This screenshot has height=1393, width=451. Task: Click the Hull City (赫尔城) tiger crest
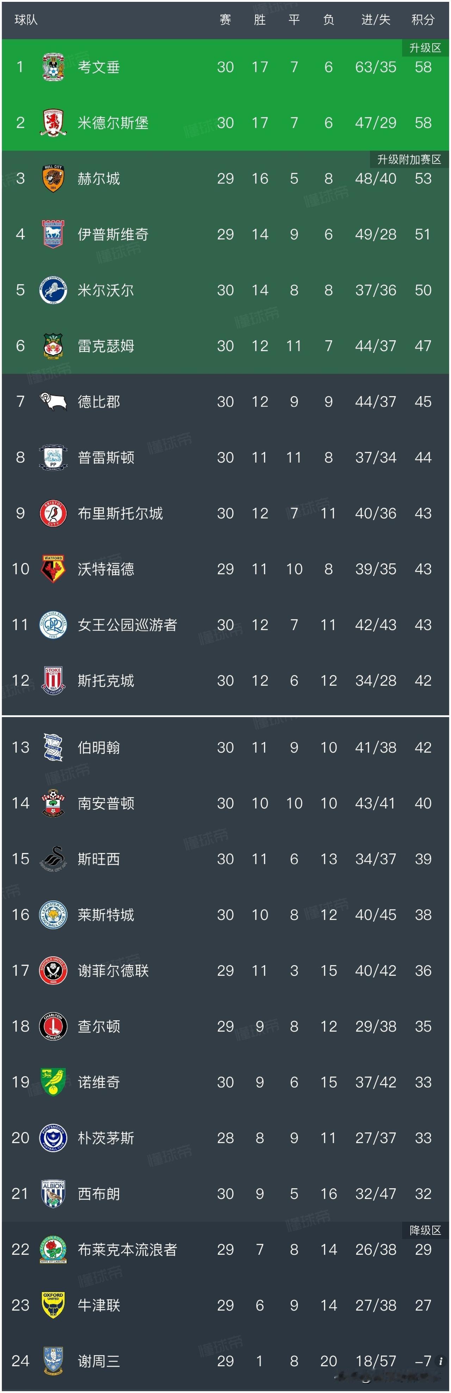54,179
